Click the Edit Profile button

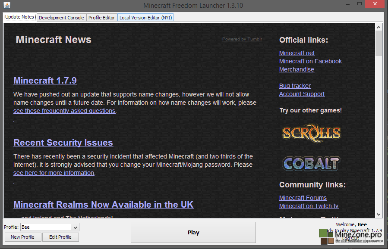pyautogui.click(x=60, y=237)
